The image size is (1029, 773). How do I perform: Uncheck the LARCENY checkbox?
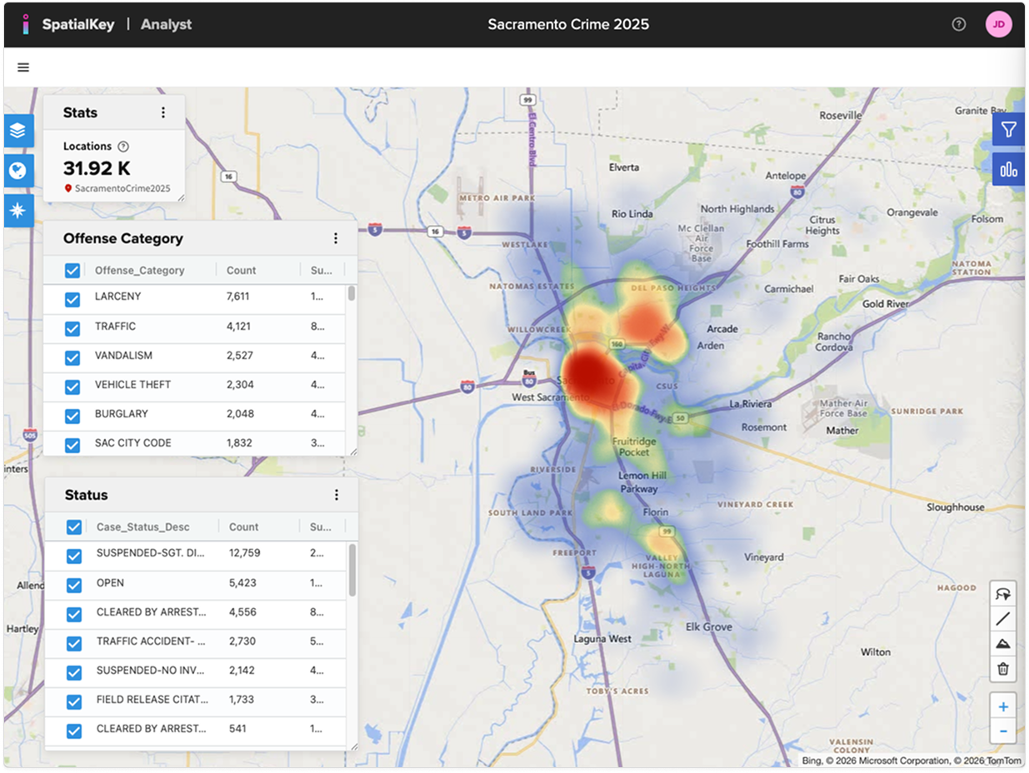(x=72, y=299)
